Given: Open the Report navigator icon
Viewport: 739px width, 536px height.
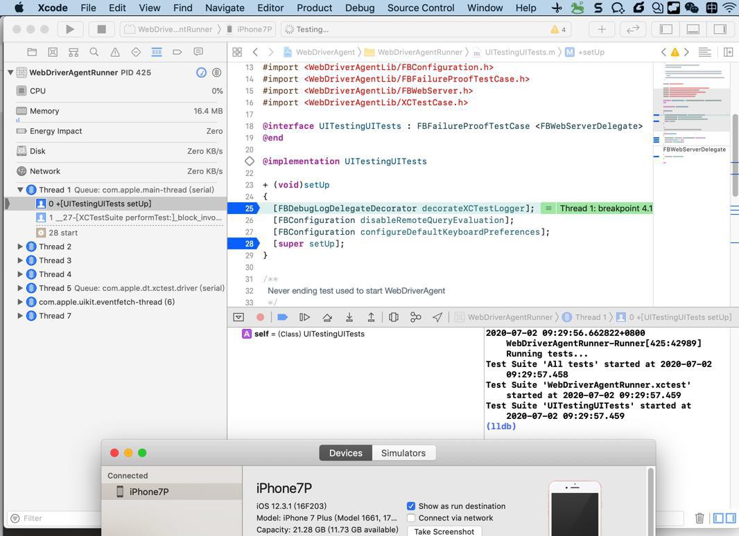Looking at the screenshot, I should pyautogui.click(x=198, y=52).
